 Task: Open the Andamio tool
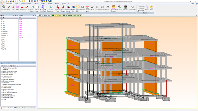(x=83, y=8)
